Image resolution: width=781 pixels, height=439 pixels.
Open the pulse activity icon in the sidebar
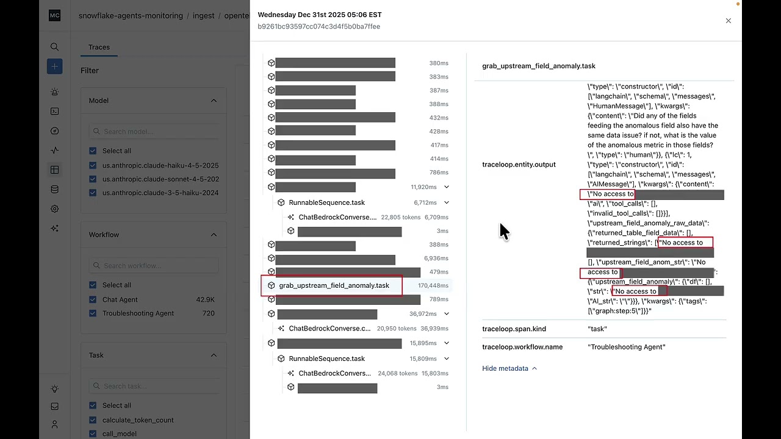[x=54, y=151]
